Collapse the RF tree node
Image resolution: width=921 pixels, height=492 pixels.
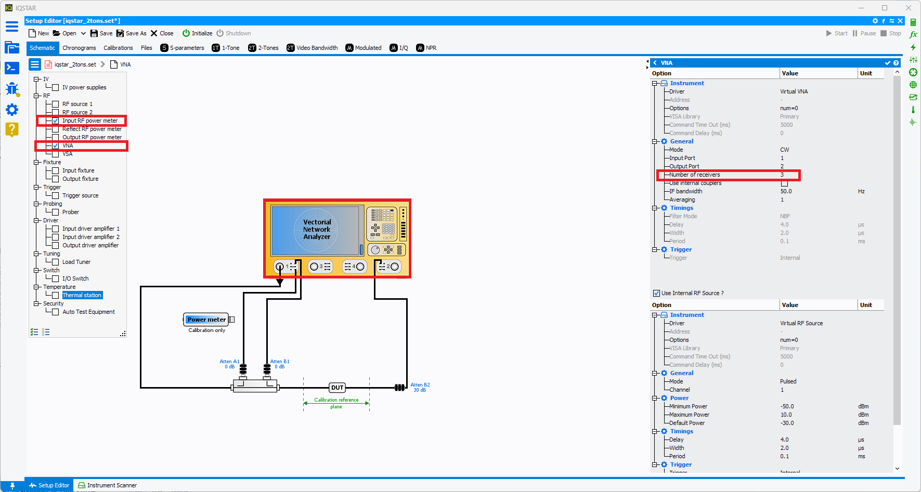pyautogui.click(x=36, y=96)
